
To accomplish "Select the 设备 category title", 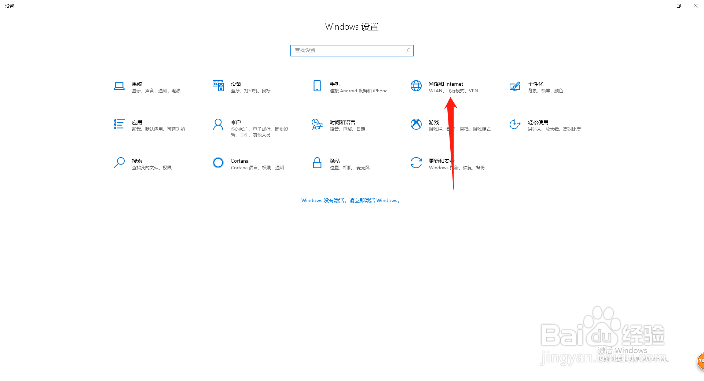I will tap(236, 84).
